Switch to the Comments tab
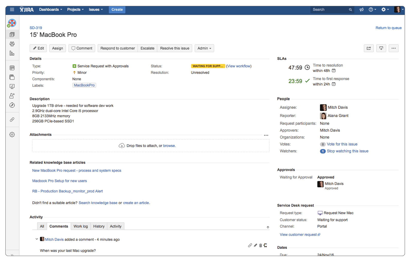This screenshot has width=412, height=261. tap(59, 226)
